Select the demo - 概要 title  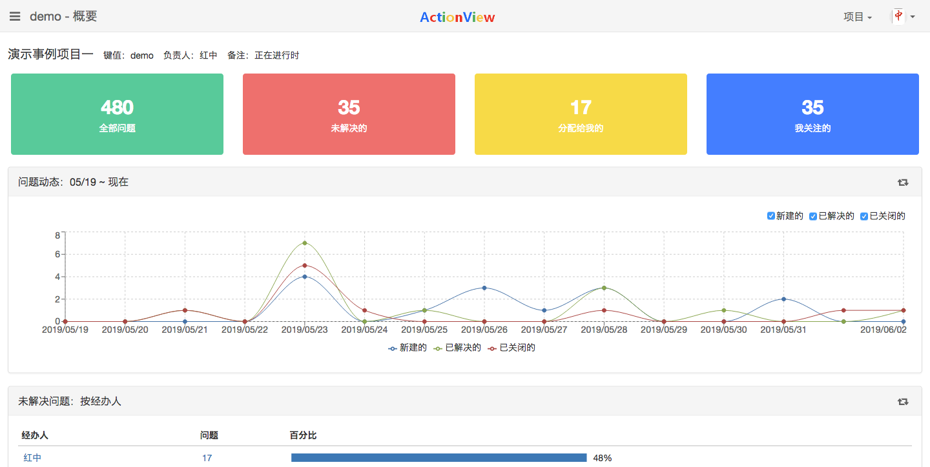[x=63, y=16]
